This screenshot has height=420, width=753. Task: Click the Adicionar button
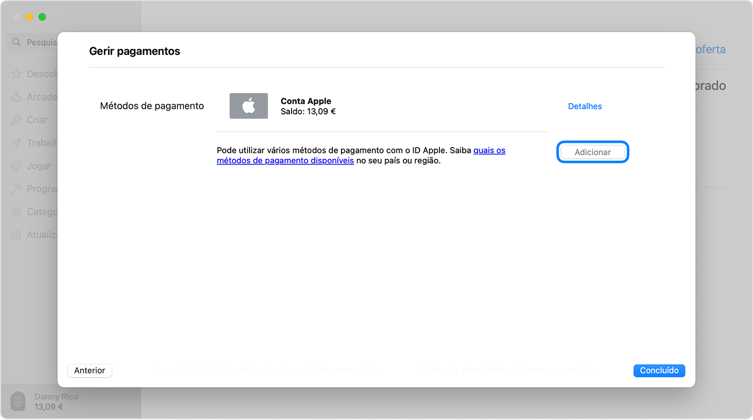[x=593, y=153]
